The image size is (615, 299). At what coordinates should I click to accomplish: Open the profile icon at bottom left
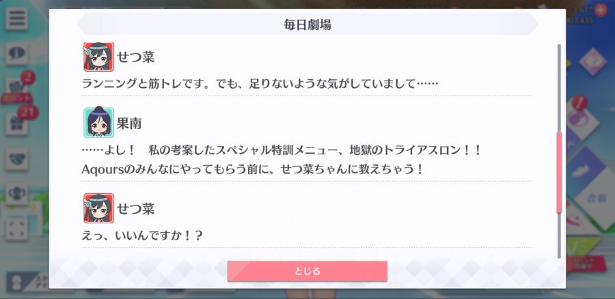click(16, 283)
